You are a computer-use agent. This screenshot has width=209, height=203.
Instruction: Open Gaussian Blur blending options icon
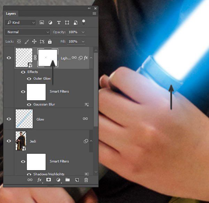click(87, 104)
